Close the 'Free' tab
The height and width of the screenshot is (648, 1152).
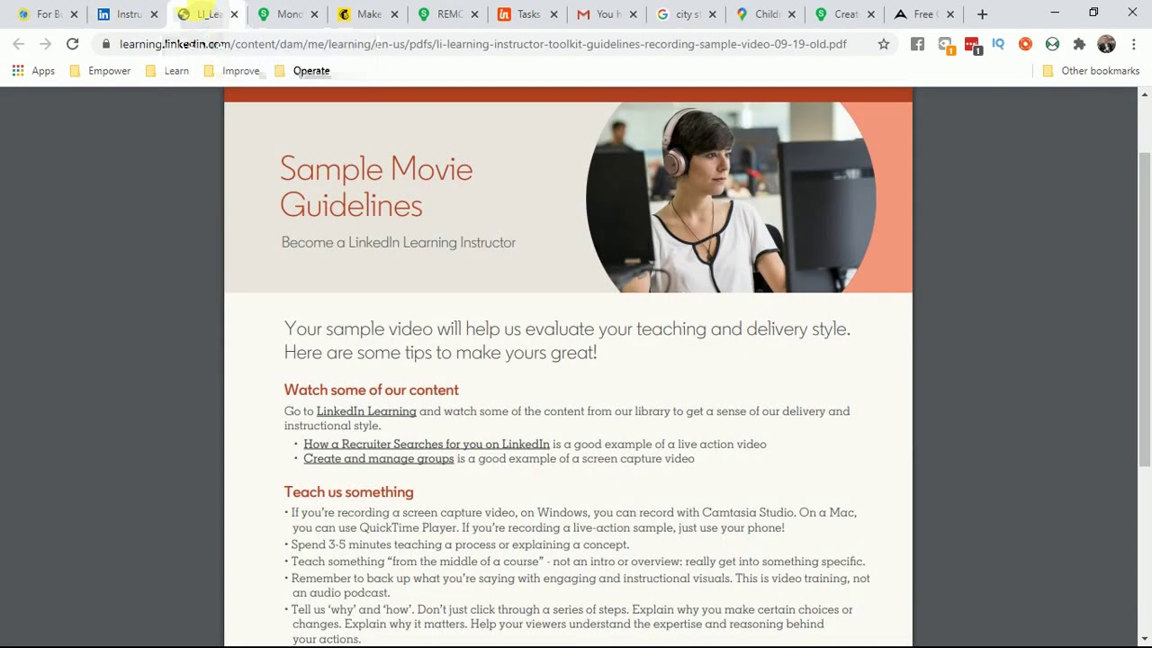950,14
